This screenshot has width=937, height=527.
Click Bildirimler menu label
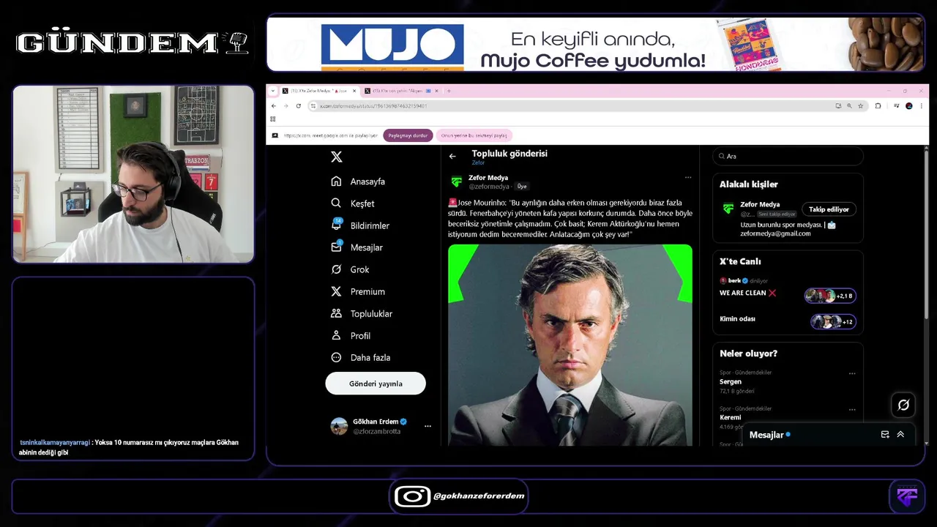[370, 225]
